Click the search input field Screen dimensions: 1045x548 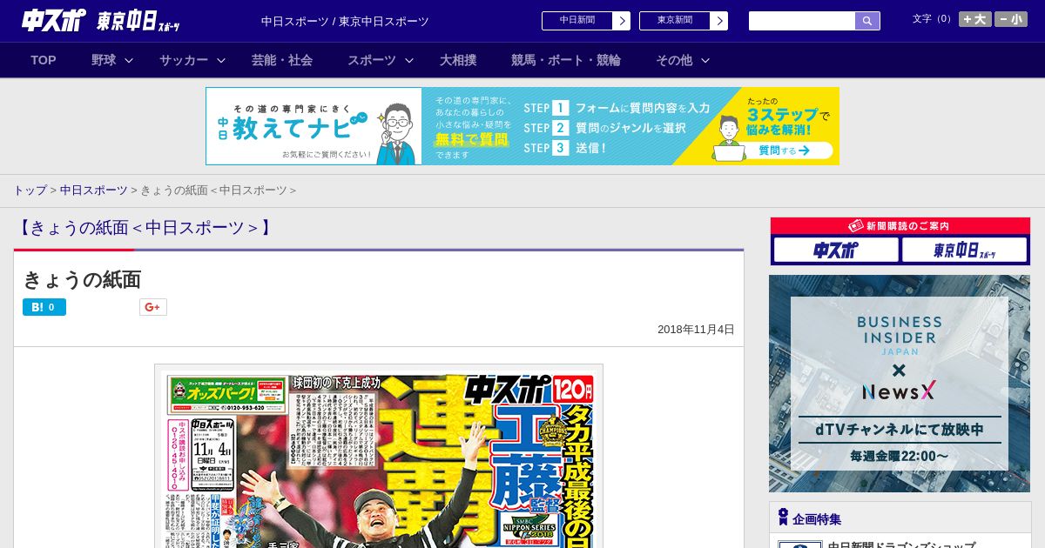point(802,21)
